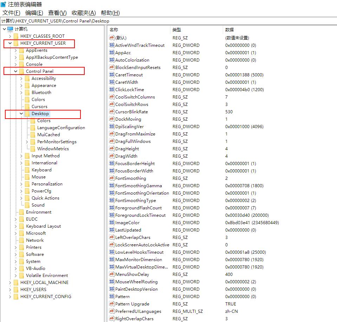Expand the Accessibility node
The width and height of the screenshot is (337, 322).
click(x=22, y=78)
